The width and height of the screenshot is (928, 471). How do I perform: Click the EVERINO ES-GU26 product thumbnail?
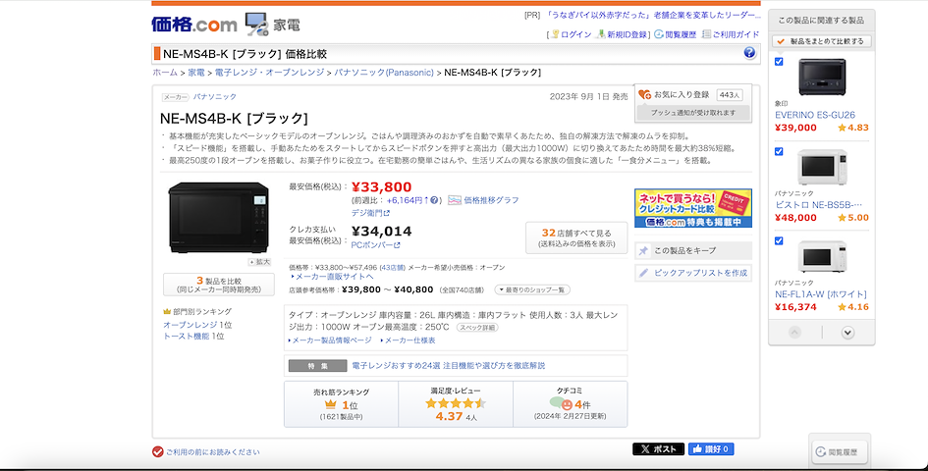[822, 77]
